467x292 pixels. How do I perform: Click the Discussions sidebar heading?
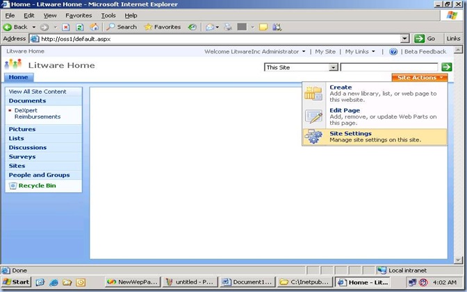pos(27,148)
